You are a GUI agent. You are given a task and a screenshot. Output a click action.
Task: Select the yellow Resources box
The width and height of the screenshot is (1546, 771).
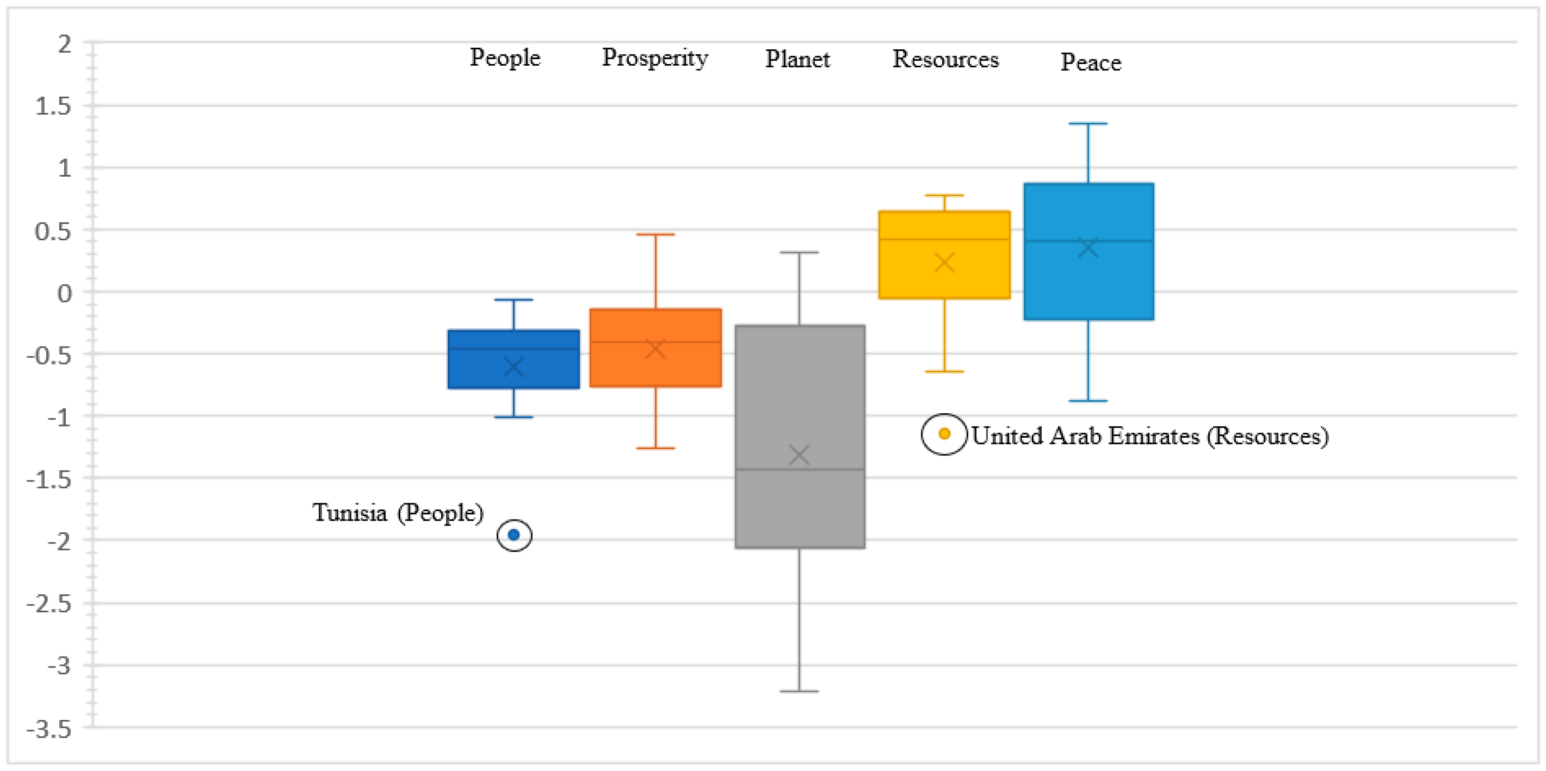[x=945, y=254]
